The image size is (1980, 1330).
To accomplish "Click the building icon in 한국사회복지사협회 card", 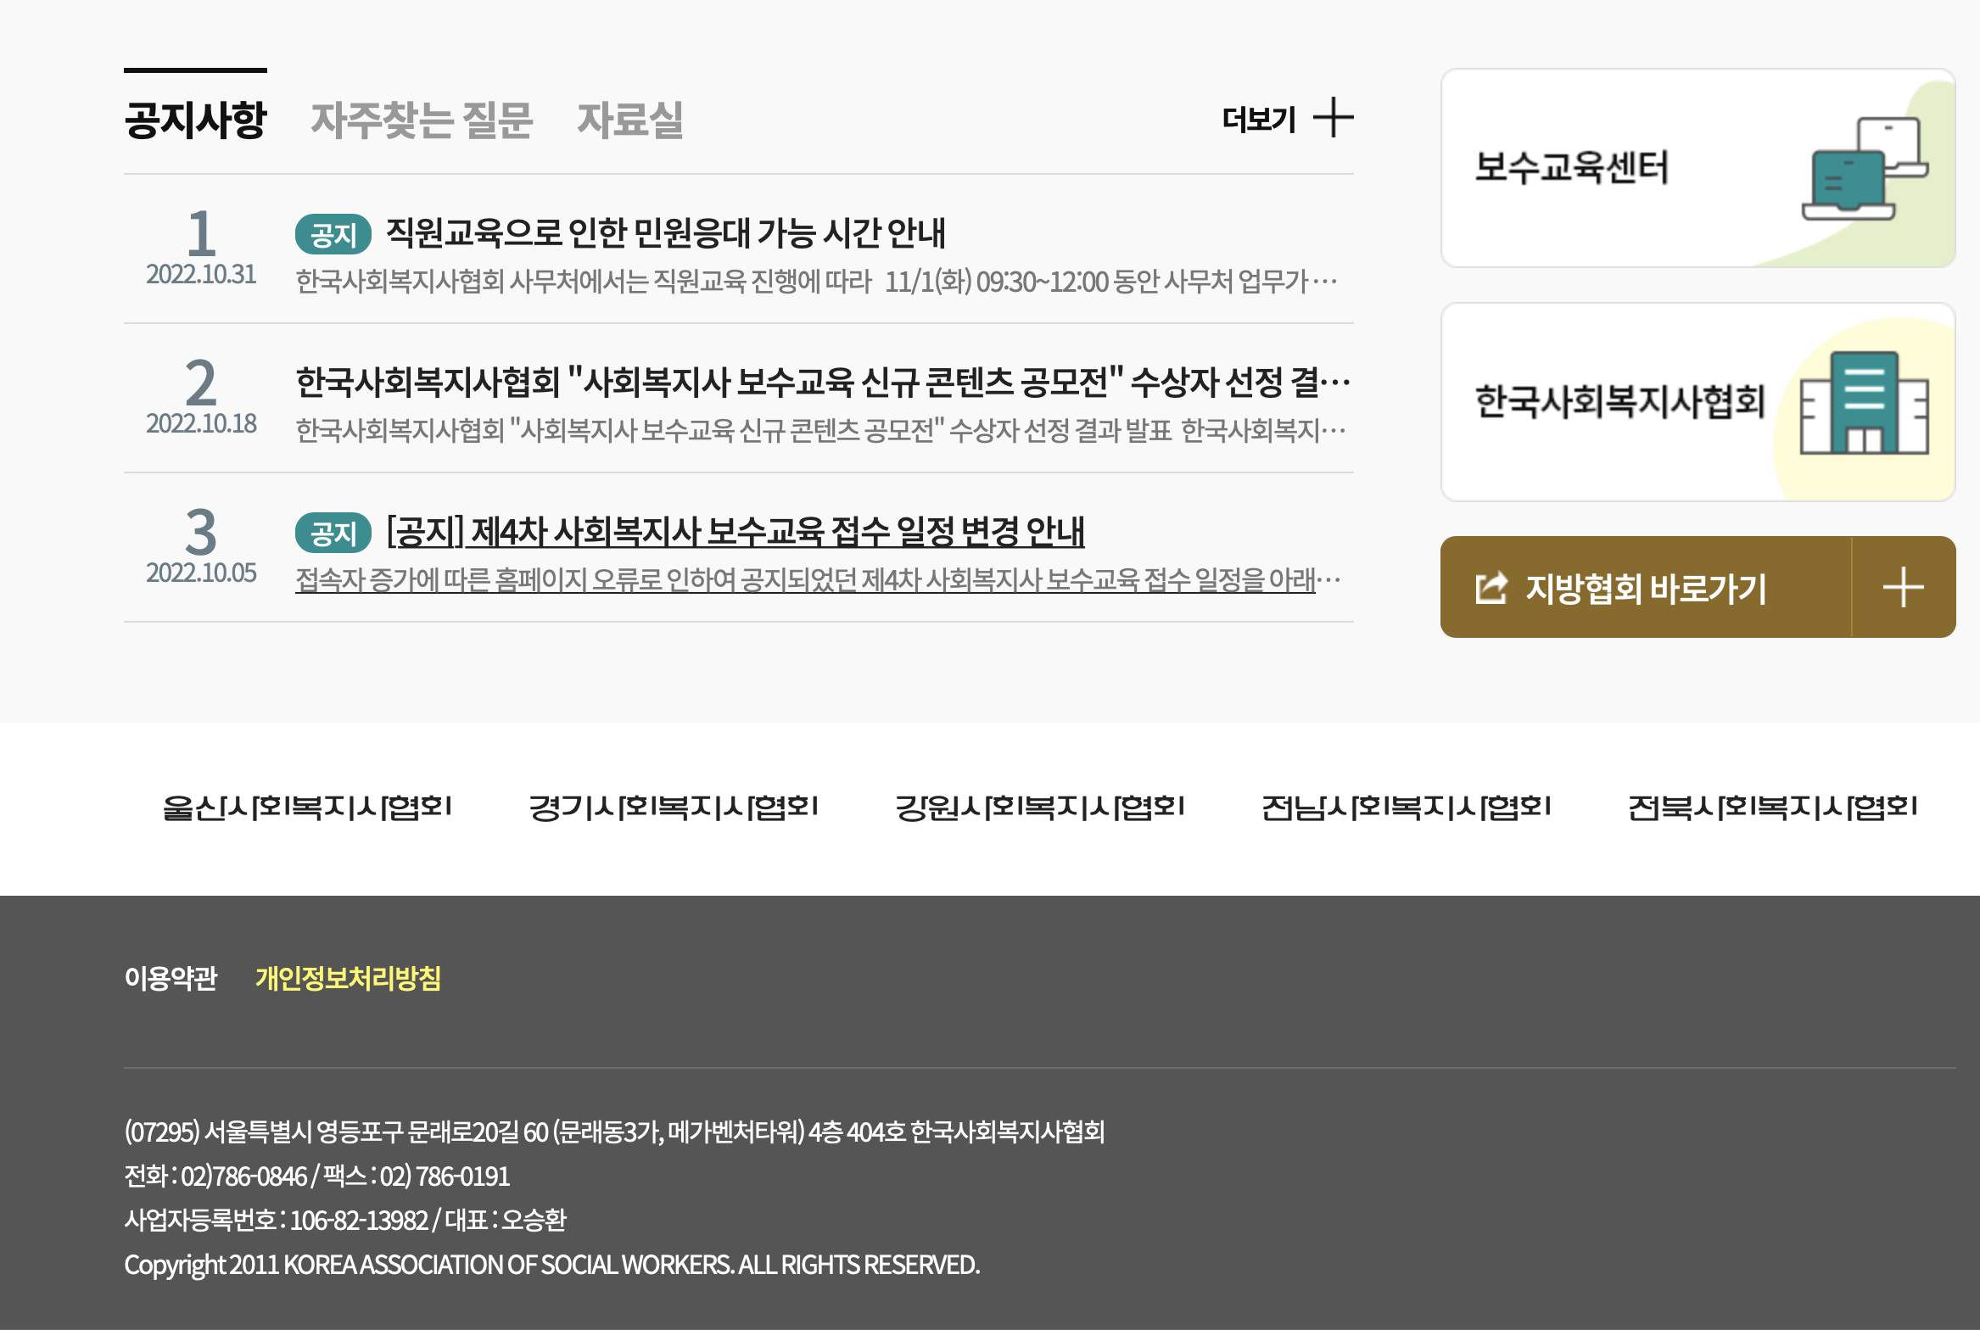I will 1864,404.
